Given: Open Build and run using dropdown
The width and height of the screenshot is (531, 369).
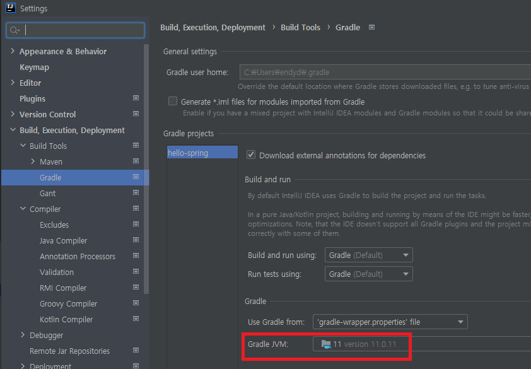Looking at the screenshot, I should pyautogui.click(x=368, y=255).
